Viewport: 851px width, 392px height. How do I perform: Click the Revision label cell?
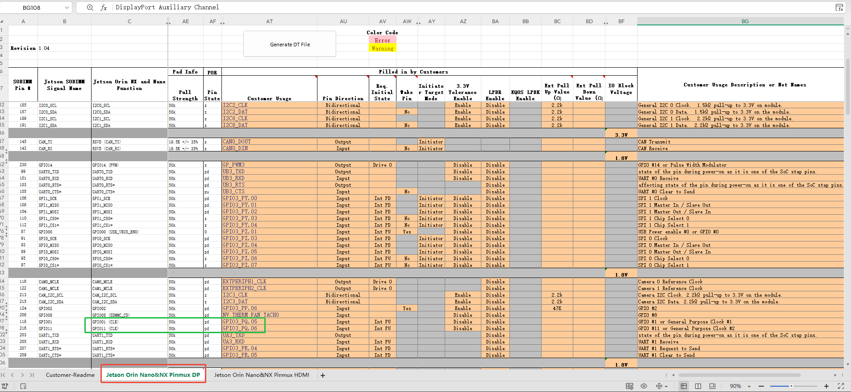[23, 48]
